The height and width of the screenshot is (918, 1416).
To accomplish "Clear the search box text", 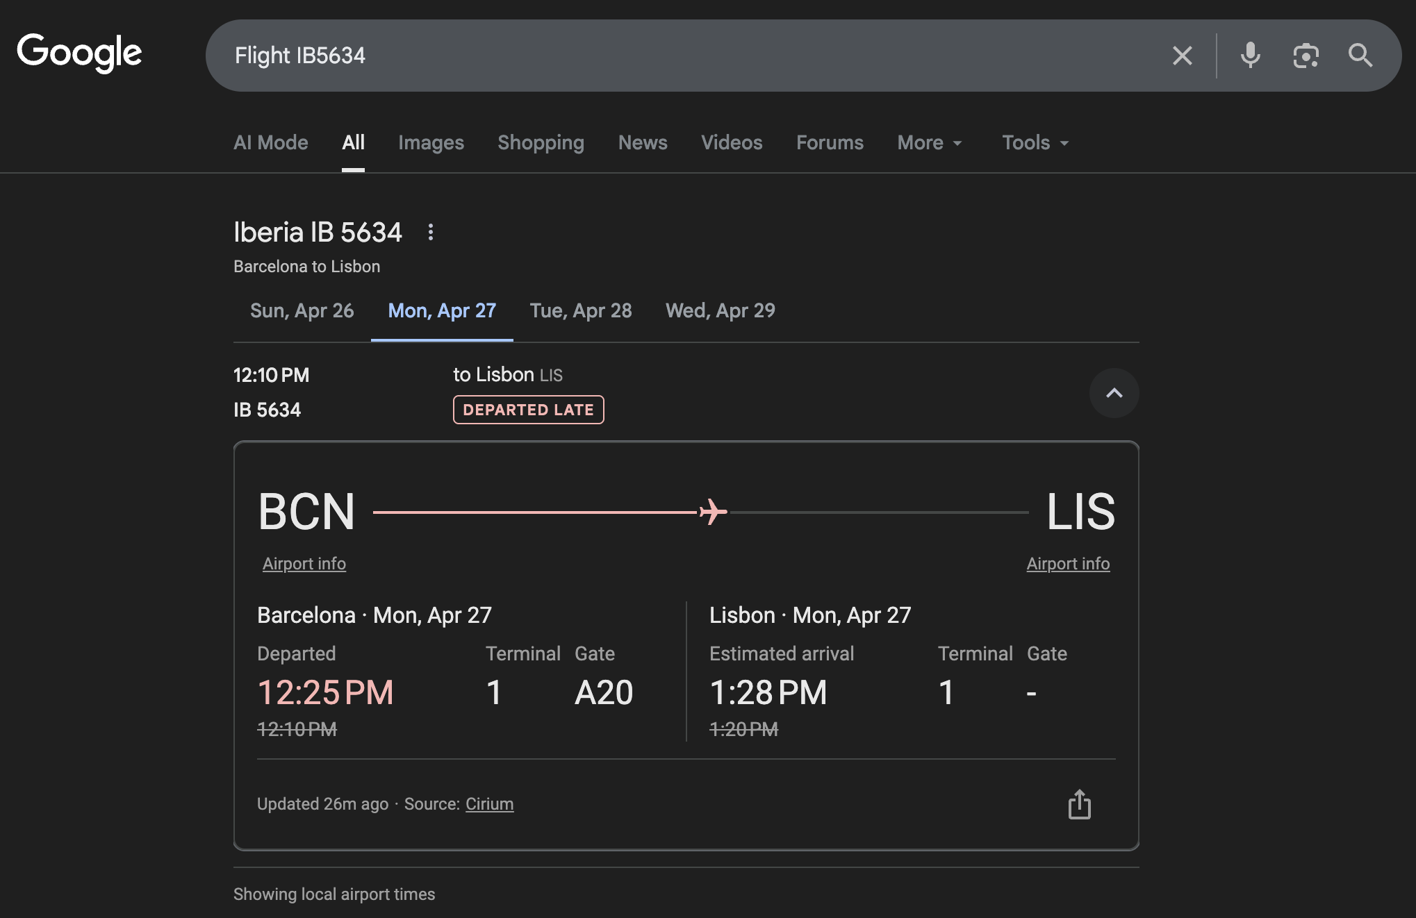I will click(1182, 56).
